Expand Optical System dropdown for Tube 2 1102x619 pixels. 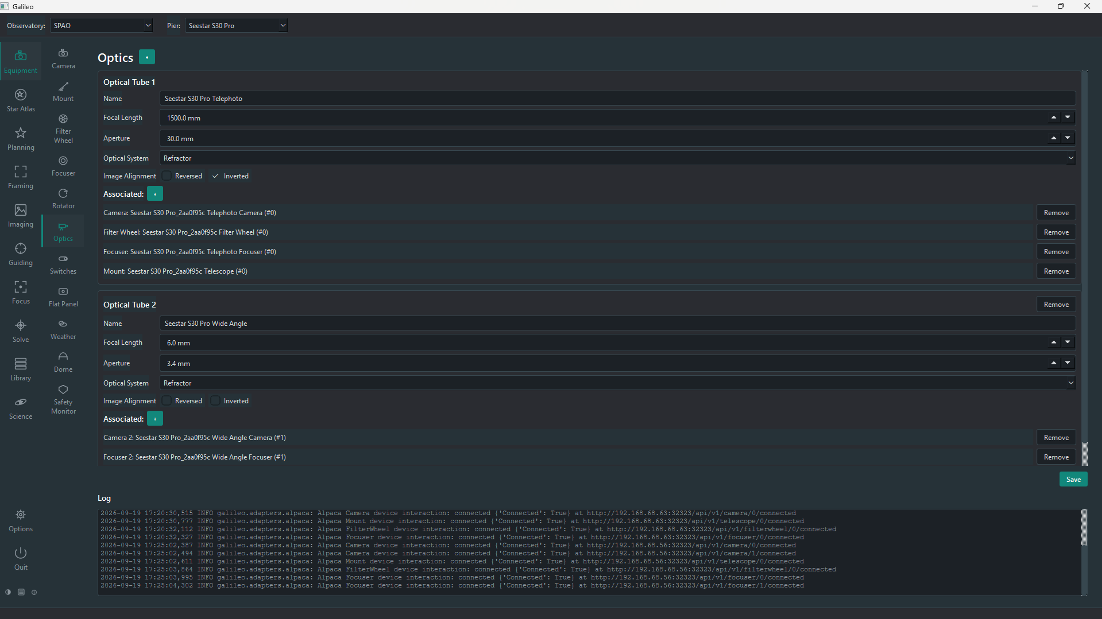[617, 383]
